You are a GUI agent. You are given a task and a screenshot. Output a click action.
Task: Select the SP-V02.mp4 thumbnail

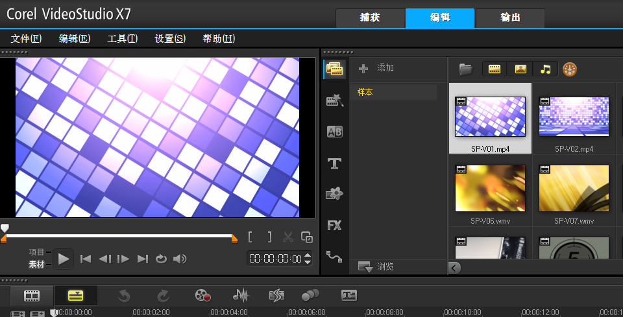click(574, 117)
